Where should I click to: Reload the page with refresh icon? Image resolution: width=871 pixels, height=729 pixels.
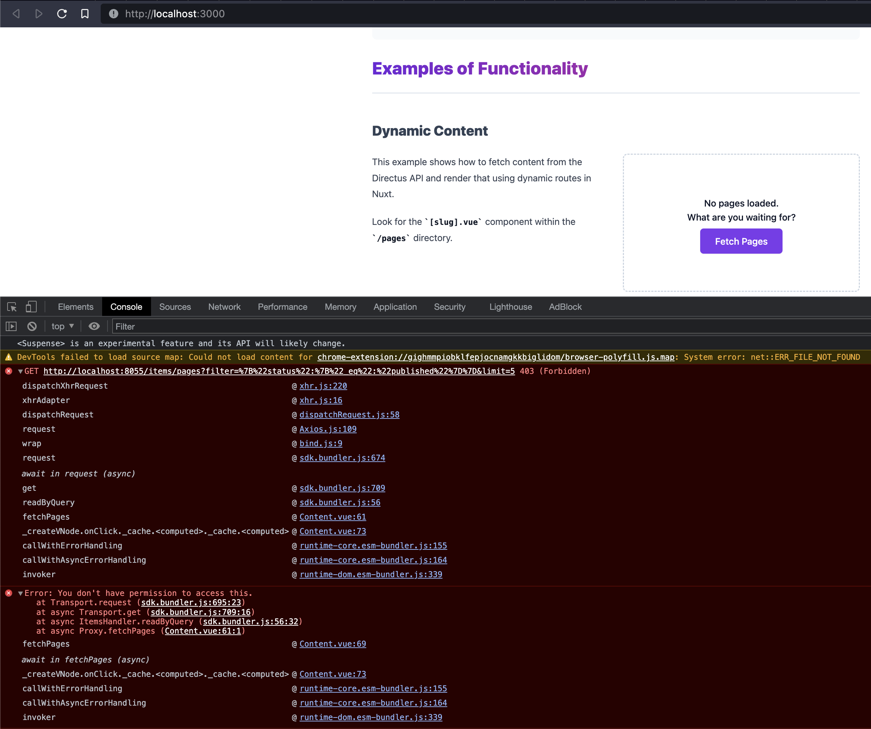62,14
